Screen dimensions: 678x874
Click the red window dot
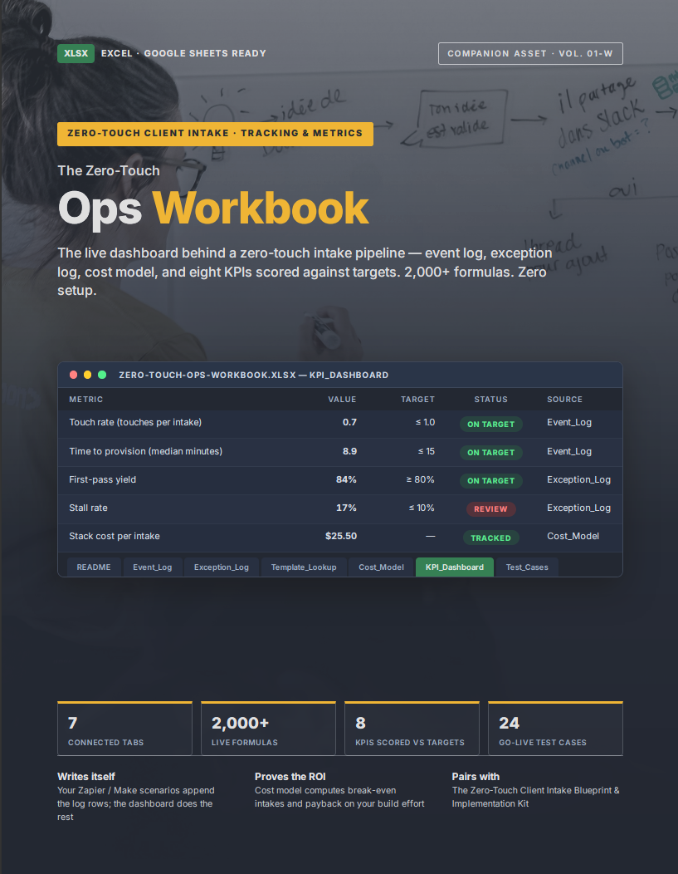74,375
